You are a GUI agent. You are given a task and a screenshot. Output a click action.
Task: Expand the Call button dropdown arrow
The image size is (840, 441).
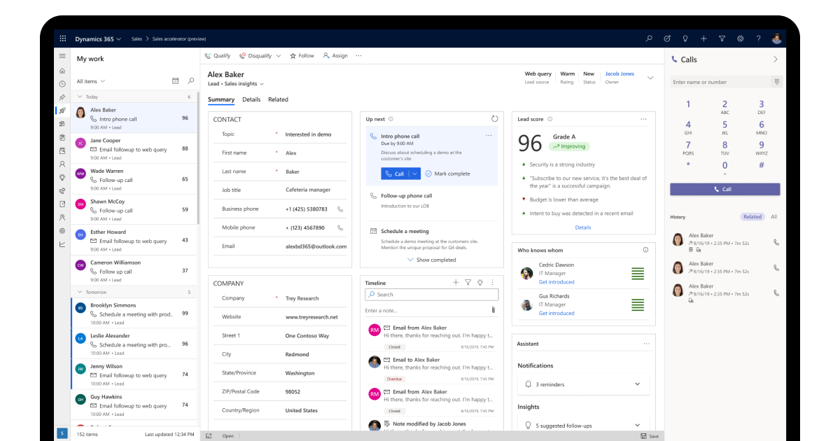pyautogui.click(x=414, y=173)
